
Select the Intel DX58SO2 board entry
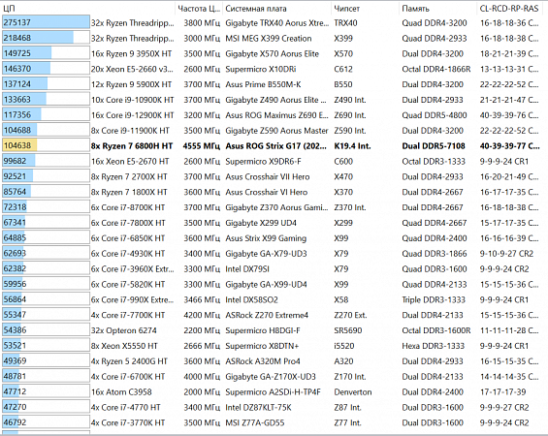pyautogui.click(x=251, y=299)
